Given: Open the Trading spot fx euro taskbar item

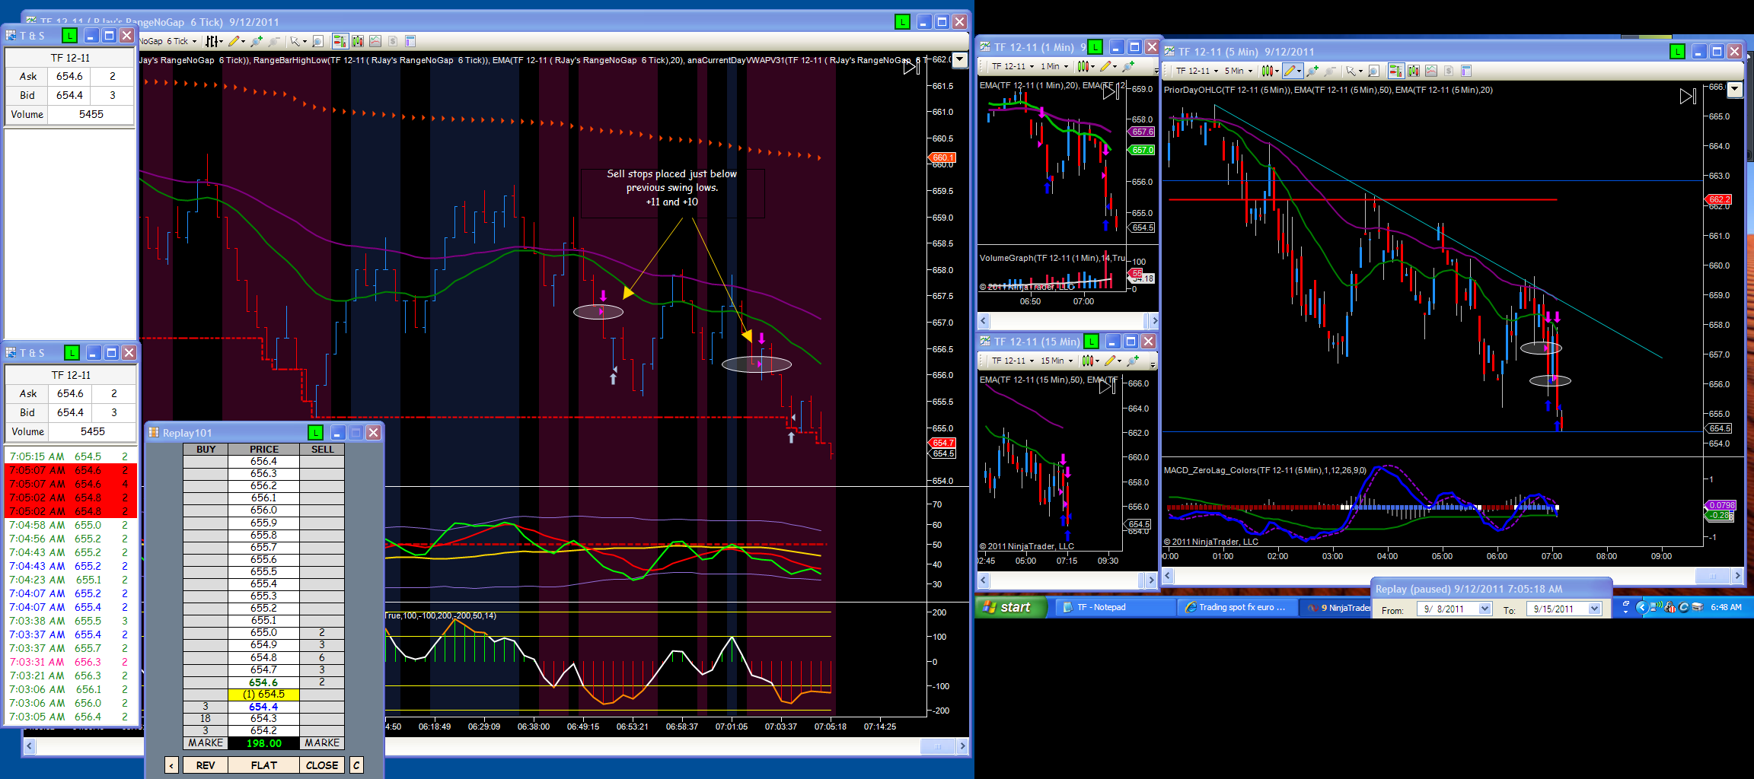Looking at the screenshot, I should 1236,607.
